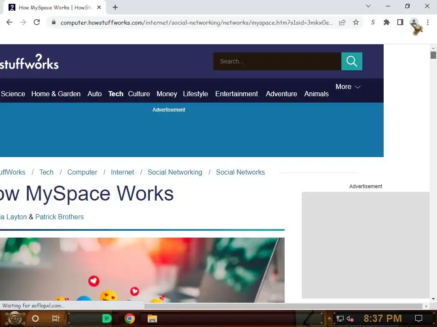This screenshot has width=437, height=327.
Task: Go back to the previous page
Action: 9,22
